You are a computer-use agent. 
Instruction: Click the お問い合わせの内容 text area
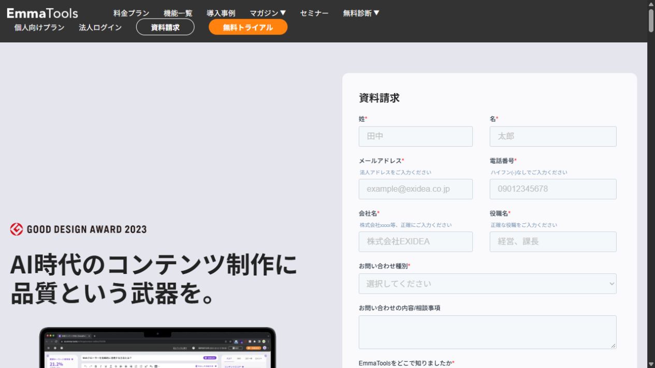488,332
